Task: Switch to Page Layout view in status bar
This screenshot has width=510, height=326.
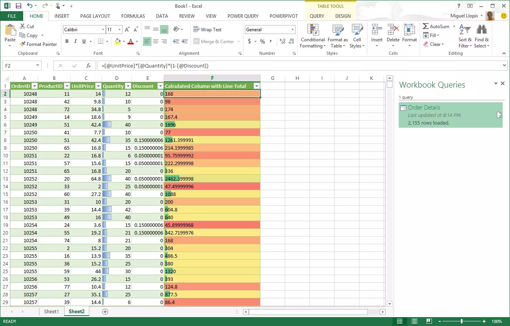Action: [414, 321]
